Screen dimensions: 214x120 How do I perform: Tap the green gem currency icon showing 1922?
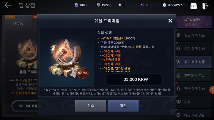point(98,5)
